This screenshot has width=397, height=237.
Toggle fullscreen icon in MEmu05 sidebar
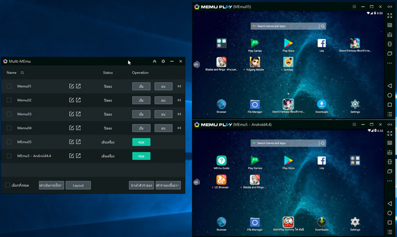tap(390, 15)
